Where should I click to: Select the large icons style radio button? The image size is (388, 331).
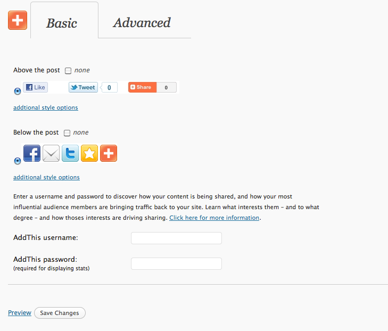click(18, 161)
